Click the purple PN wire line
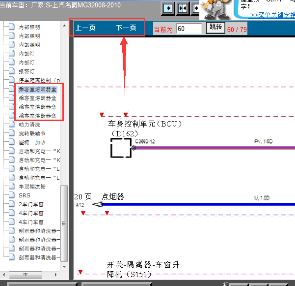The image size is (295, 286). [215, 148]
